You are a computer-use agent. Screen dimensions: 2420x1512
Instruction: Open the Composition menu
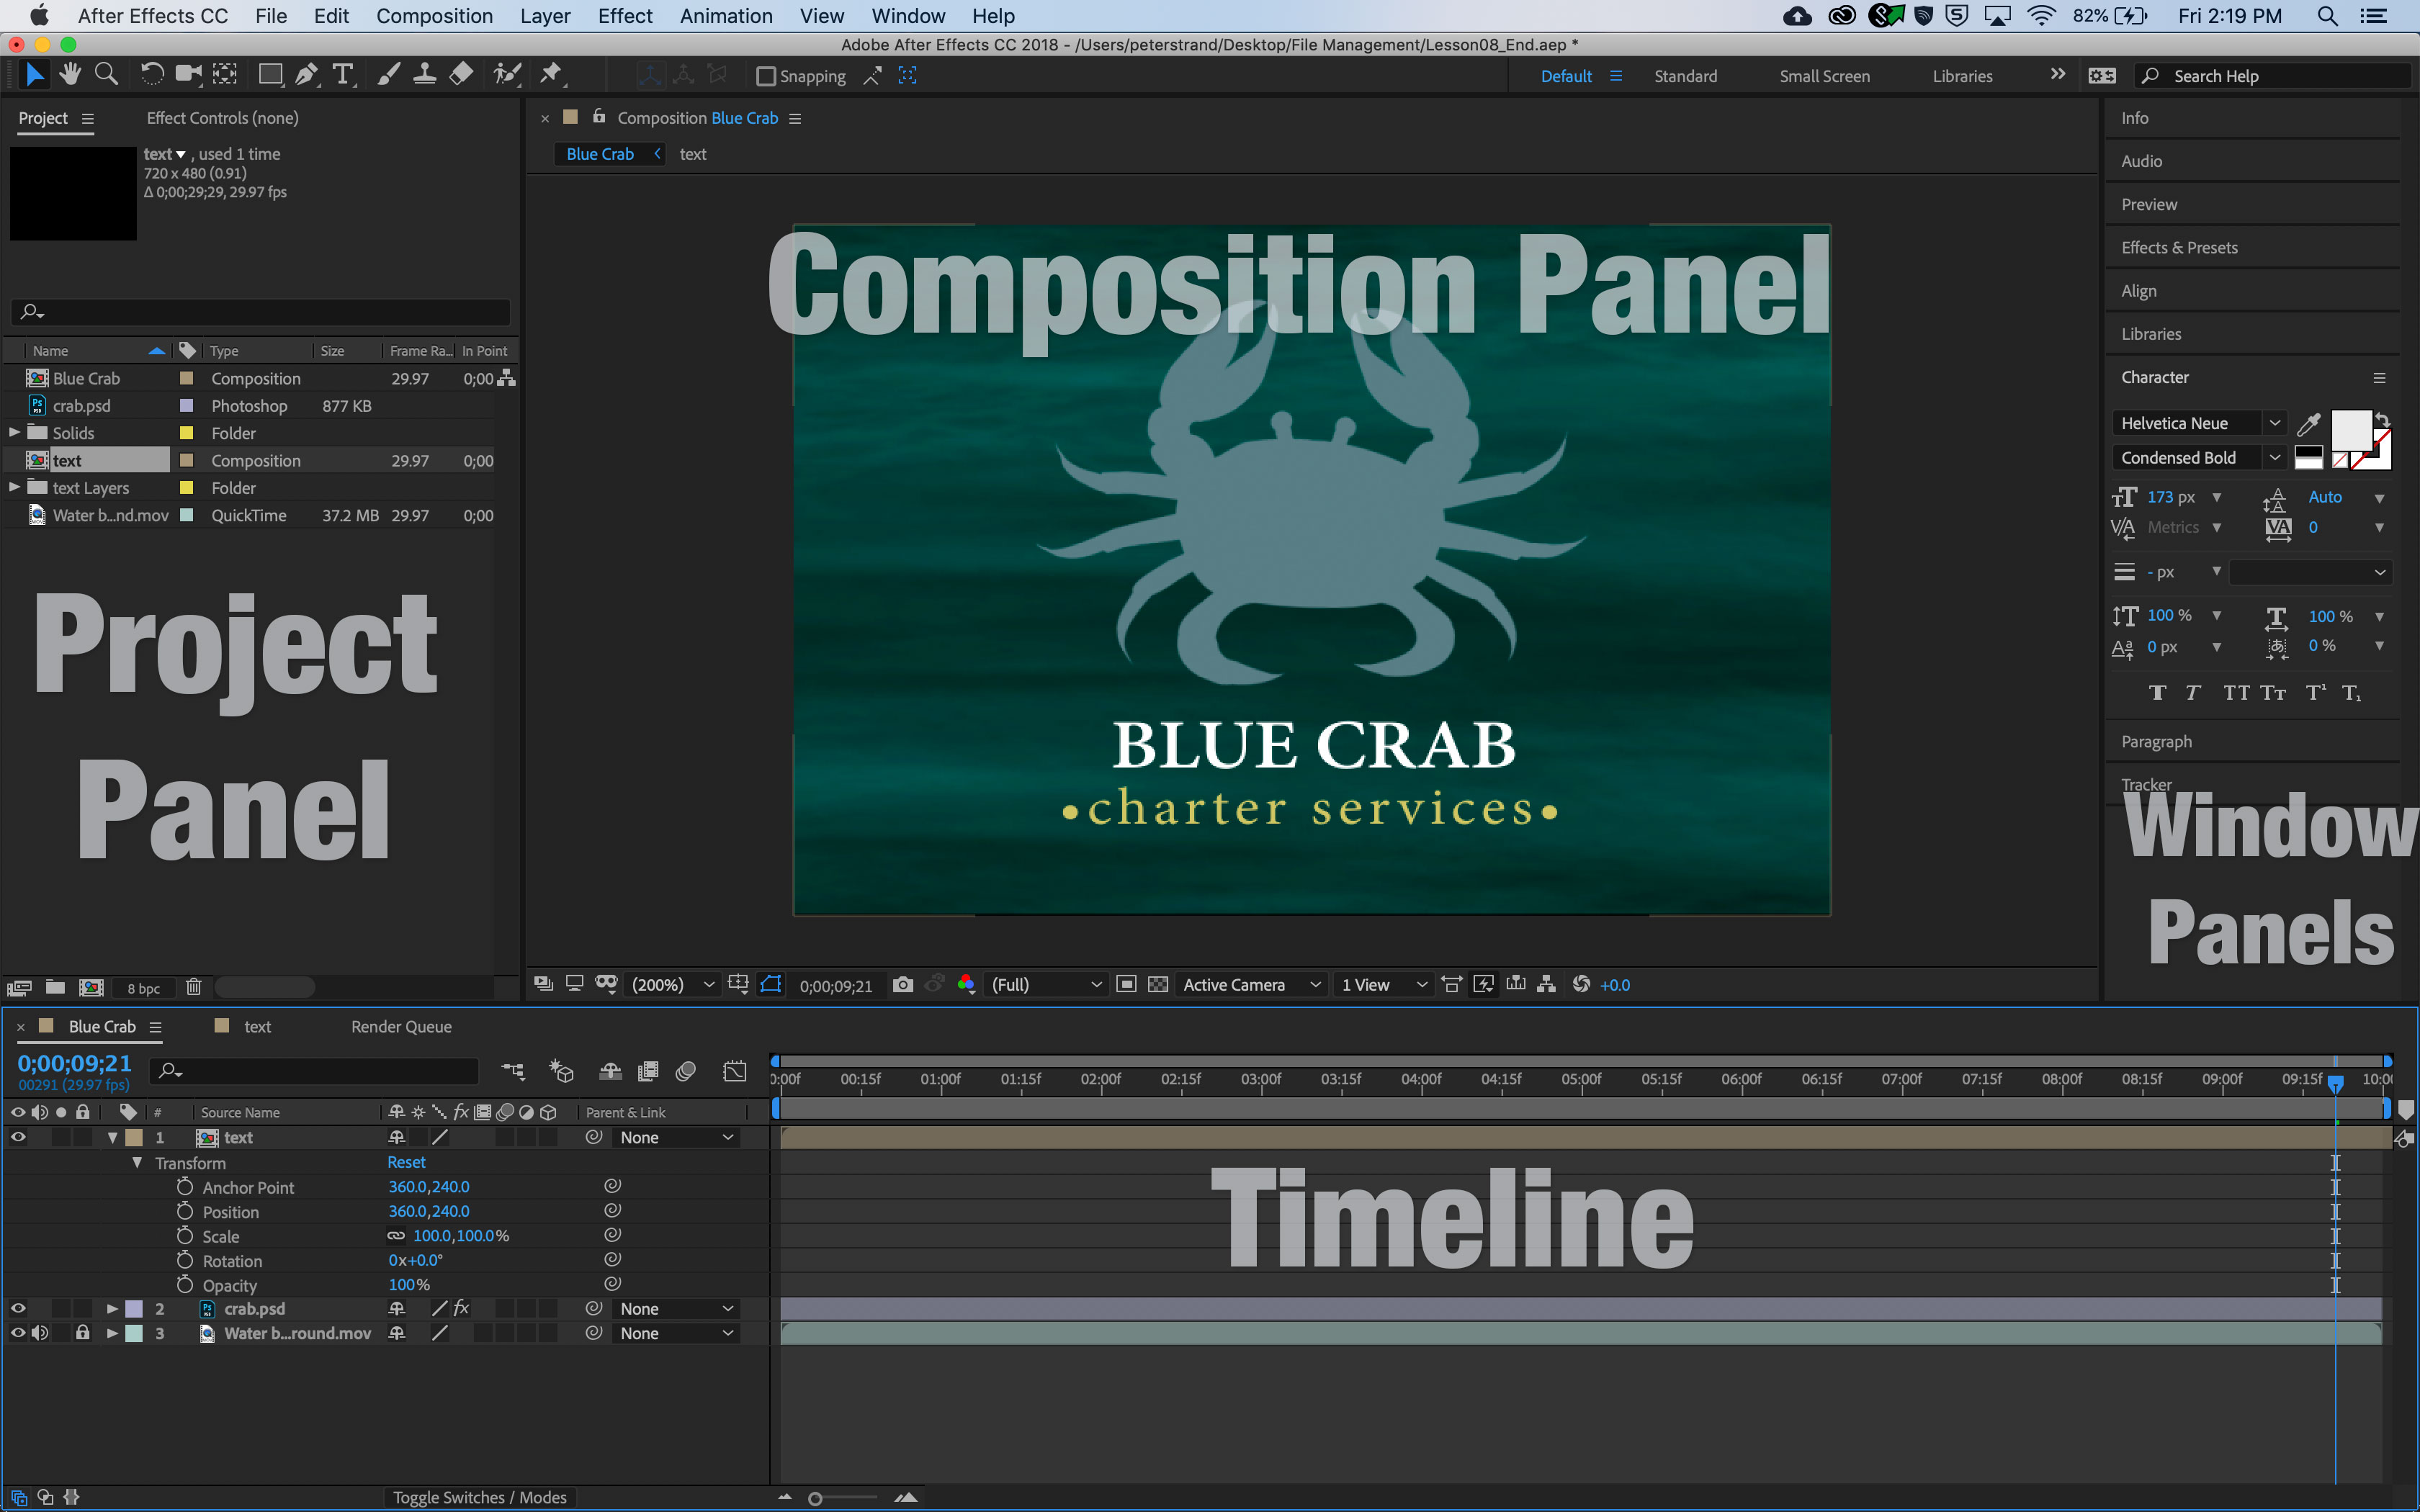coord(434,16)
